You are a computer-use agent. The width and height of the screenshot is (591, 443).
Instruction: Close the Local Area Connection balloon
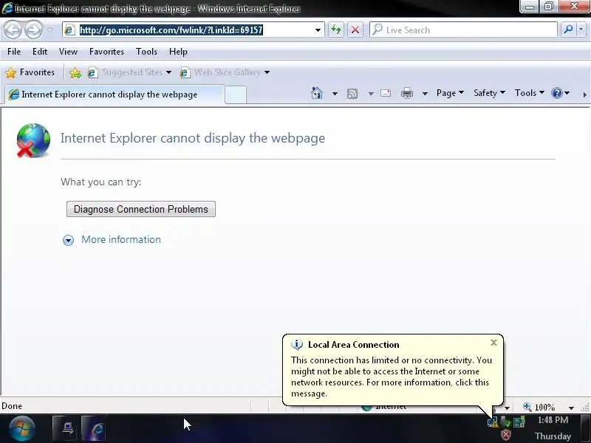(x=493, y=343)
